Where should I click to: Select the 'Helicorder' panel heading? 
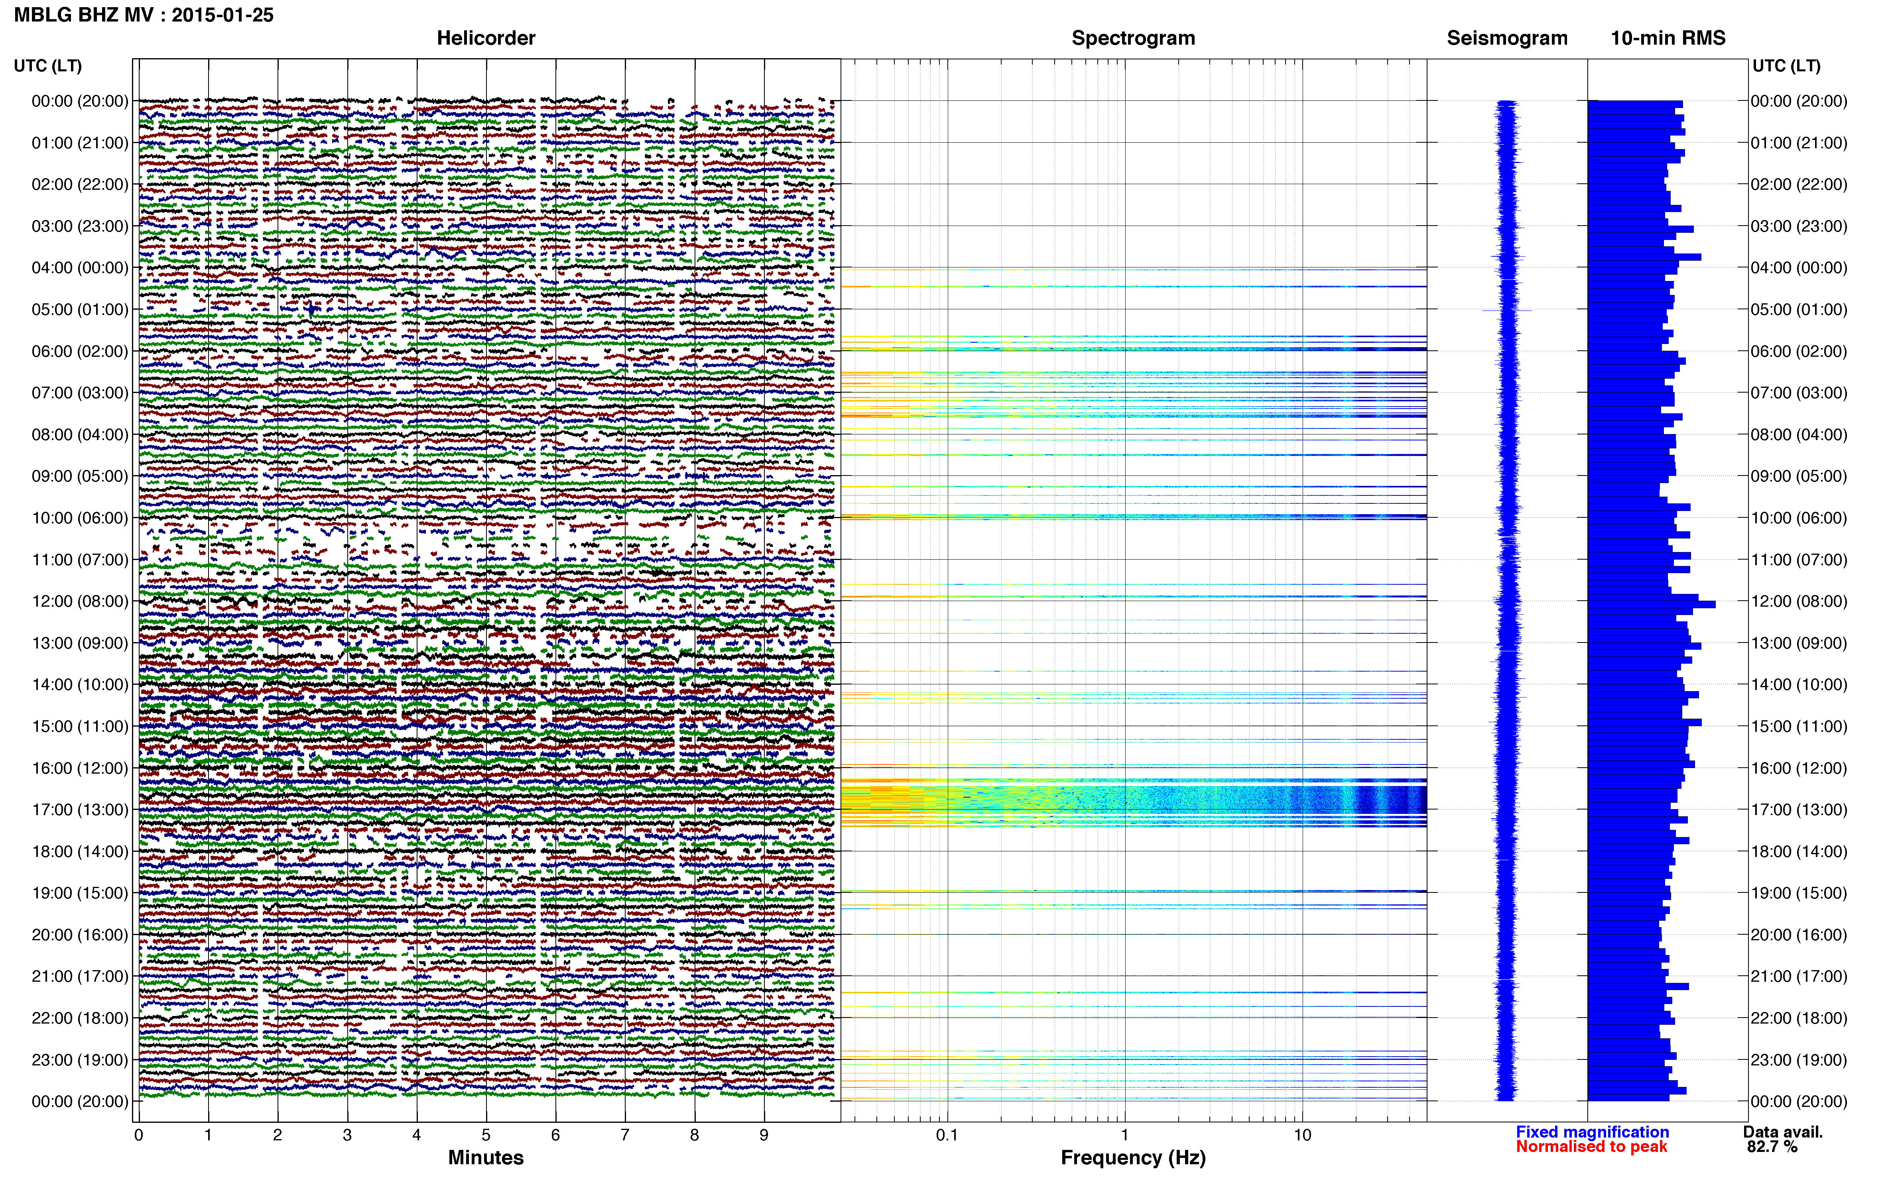pos(485,38)
